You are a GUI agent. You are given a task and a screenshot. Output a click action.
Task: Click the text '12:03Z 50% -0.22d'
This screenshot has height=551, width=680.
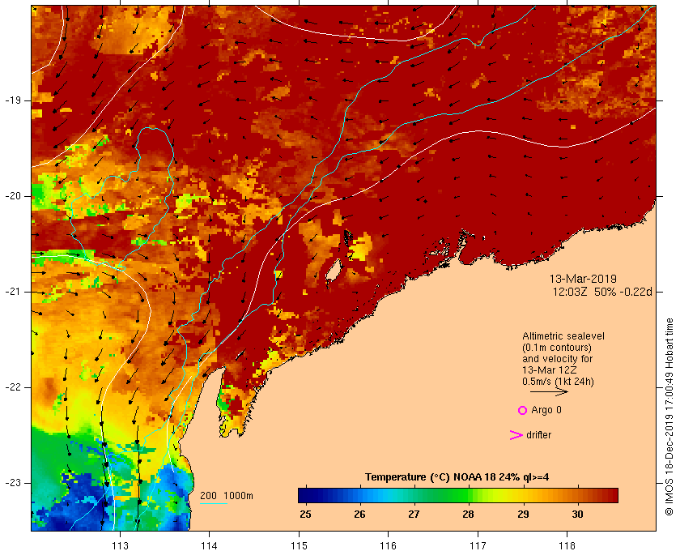pyautogui.click(x=602, y=292)
